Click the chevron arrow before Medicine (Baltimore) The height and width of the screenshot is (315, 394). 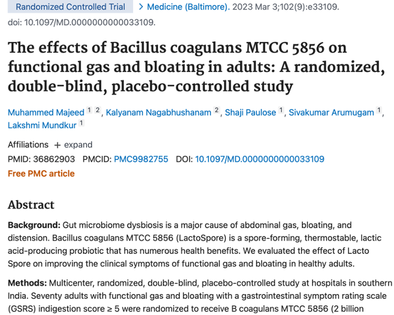(x=141, y=7)
